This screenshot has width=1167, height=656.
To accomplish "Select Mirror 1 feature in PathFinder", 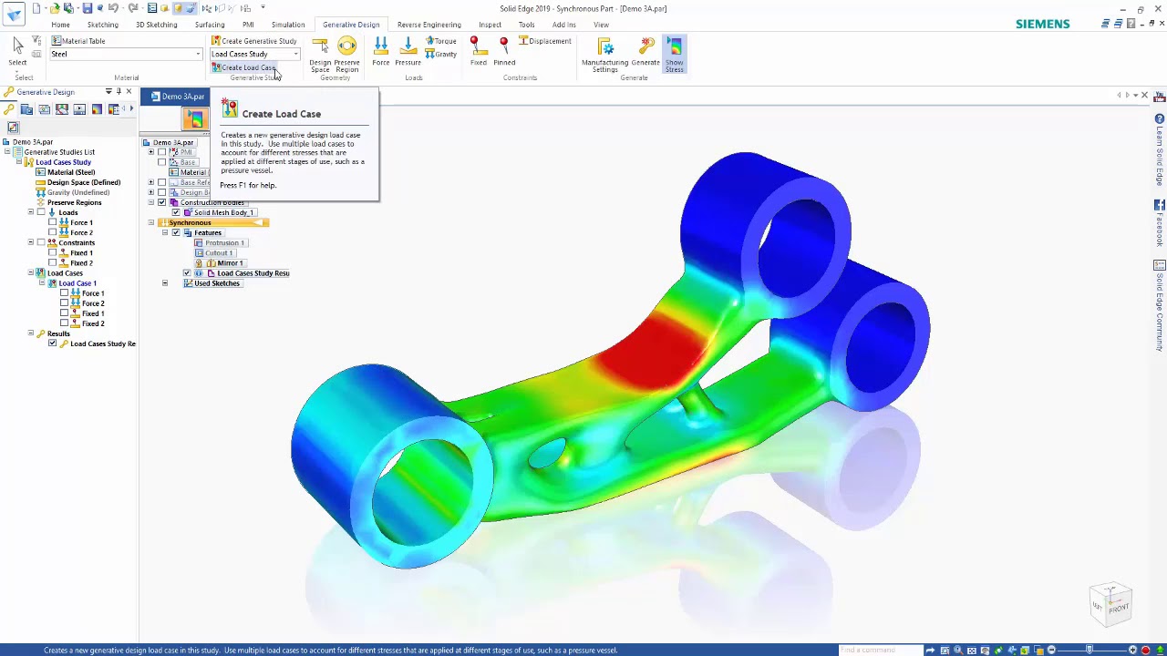I will (230, 263).
